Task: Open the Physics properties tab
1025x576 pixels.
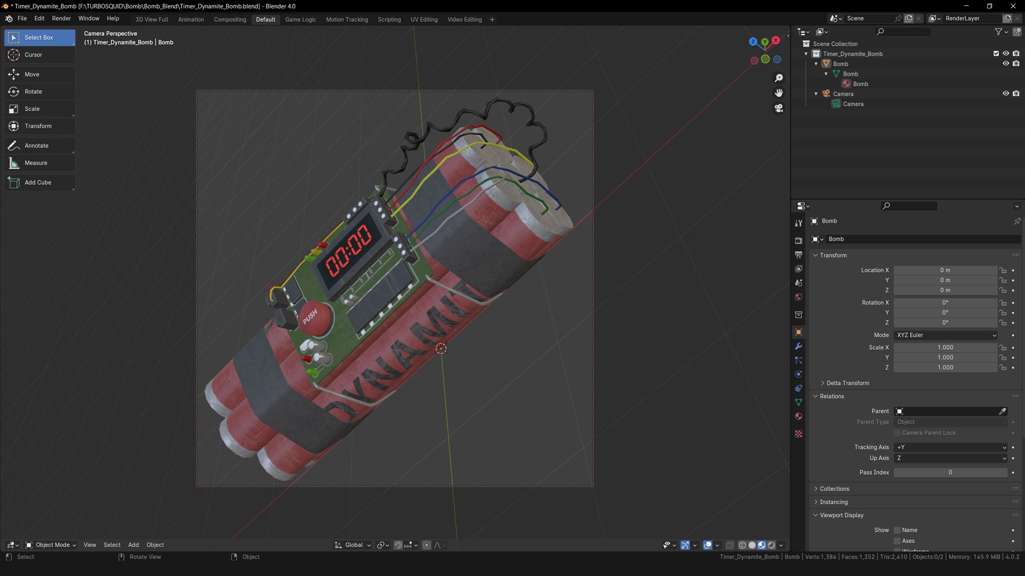Action: point(799,374)
